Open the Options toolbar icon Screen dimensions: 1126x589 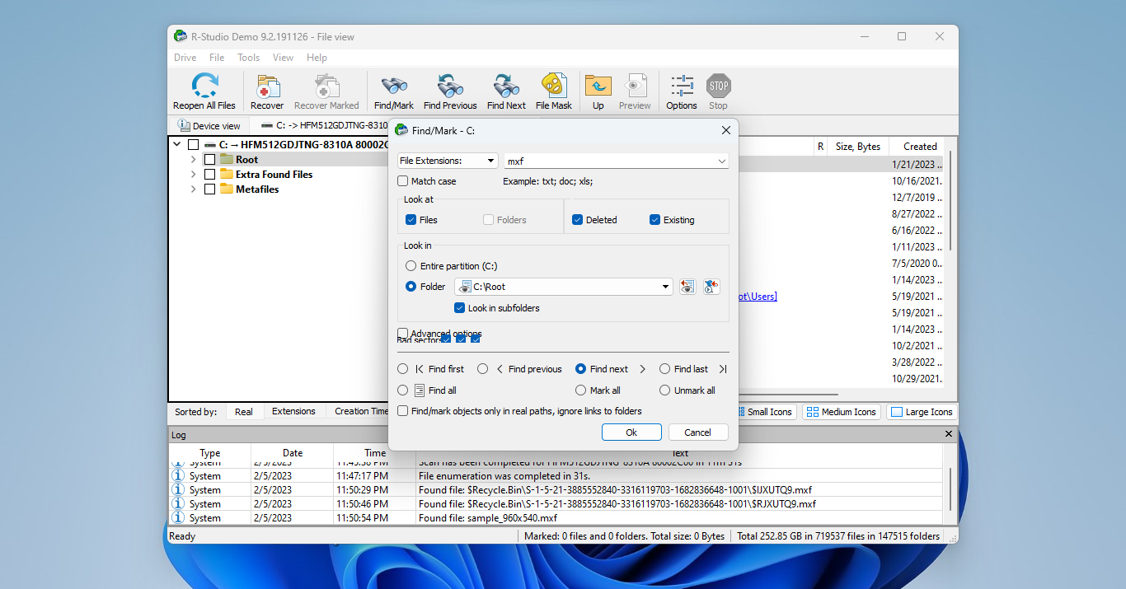(682, 86)
